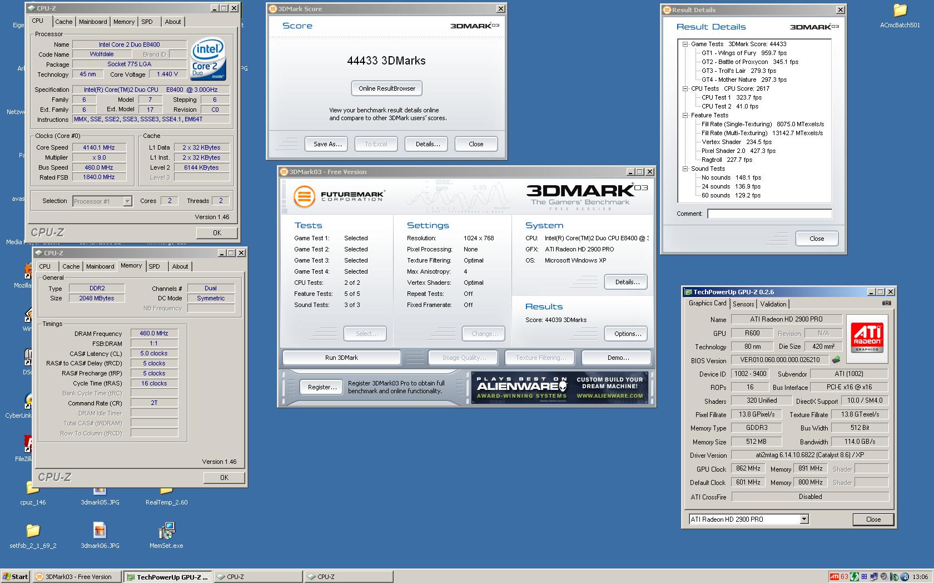This screenshot has width=934, height=584.
Task: Click the blue 88 tray indicator
Action: [x=864, y=577]
